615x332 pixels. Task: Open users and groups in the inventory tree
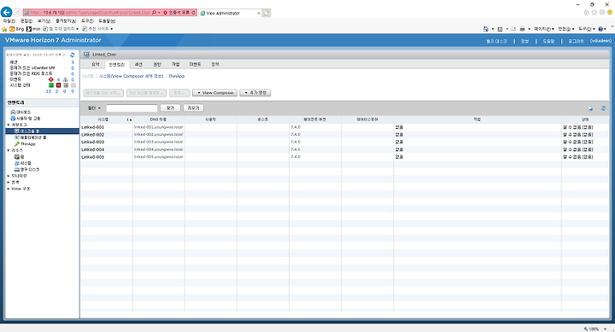pyautogui.click(x=25, y=119)
